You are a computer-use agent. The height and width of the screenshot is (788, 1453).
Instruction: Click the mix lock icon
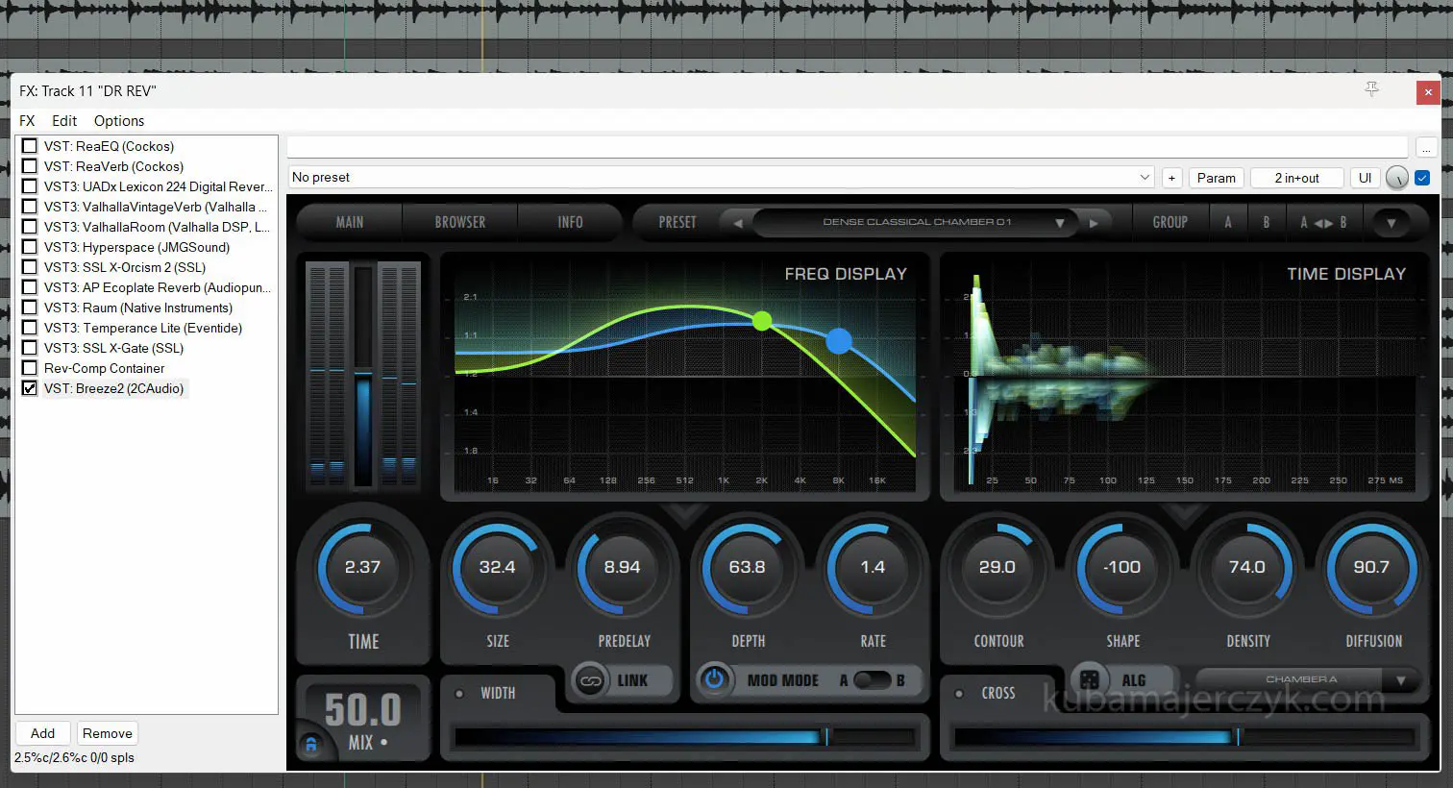pyautogui.click(x=310, y=744)
